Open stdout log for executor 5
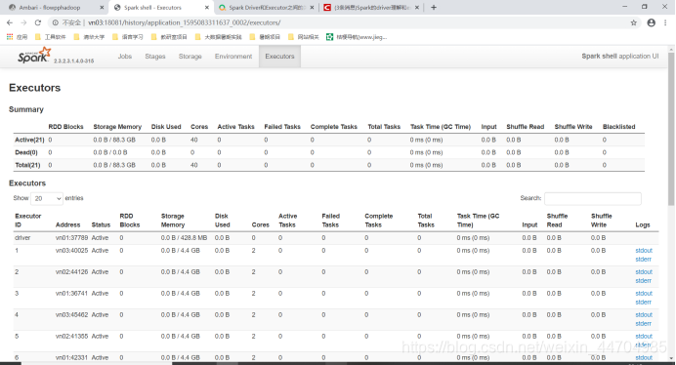 644,337
